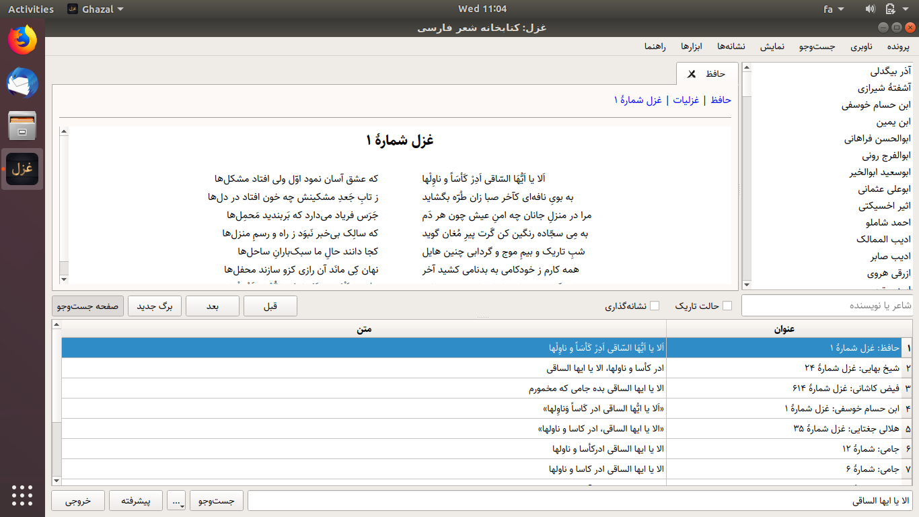The height and width of the screenshot is (517, 919).
Task: Click the volume icon in top bar
Action: pos(870,9)
